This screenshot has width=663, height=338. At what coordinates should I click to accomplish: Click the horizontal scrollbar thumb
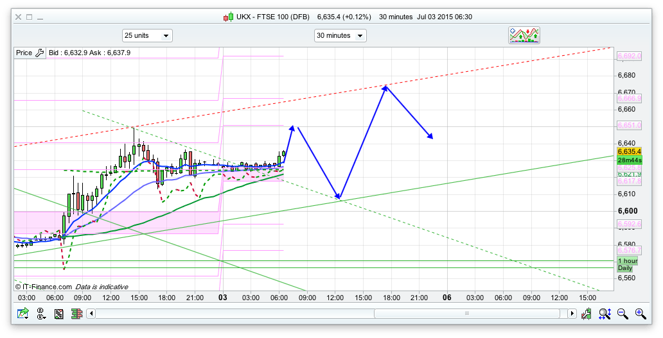point(467,314)
